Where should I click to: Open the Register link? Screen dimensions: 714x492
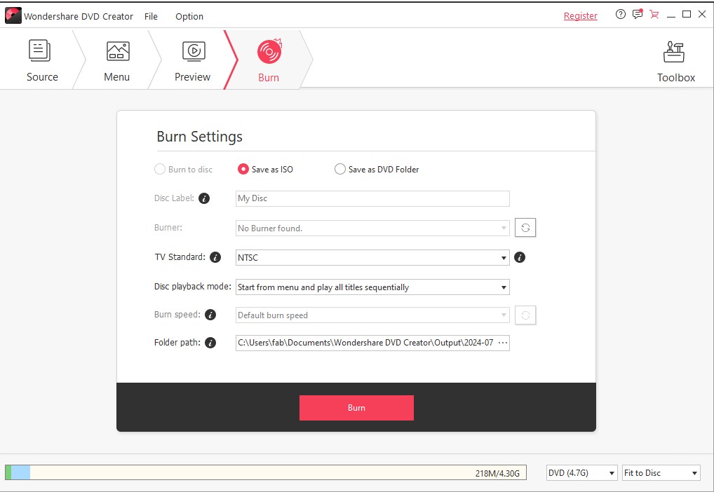coord(580,15)
